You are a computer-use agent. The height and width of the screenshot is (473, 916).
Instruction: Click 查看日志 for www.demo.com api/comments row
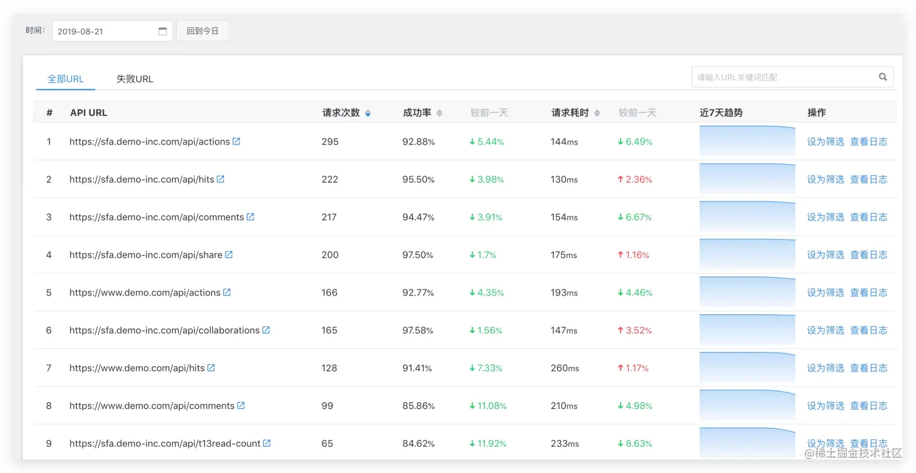[869, 406]
